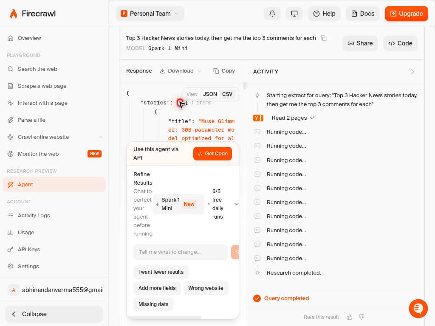435x326 pixels.
Task: Choose I want fewer results suggestion
Action: tap(161, 272)
